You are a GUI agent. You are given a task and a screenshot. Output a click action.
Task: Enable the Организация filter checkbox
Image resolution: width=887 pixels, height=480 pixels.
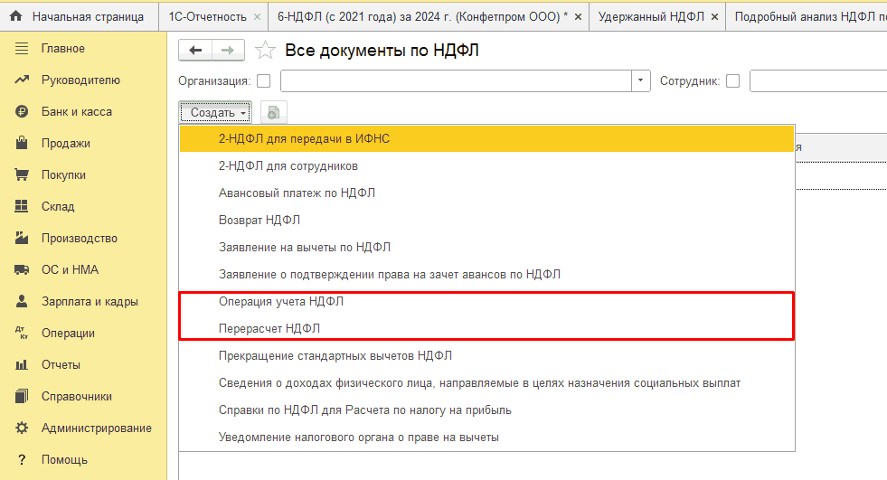click(x=264, y=80)
